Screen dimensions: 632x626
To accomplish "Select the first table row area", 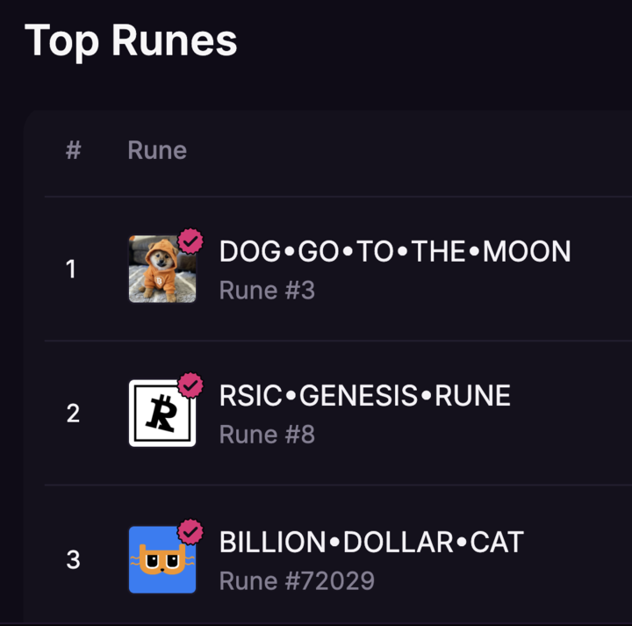I will tap(338, 269).
